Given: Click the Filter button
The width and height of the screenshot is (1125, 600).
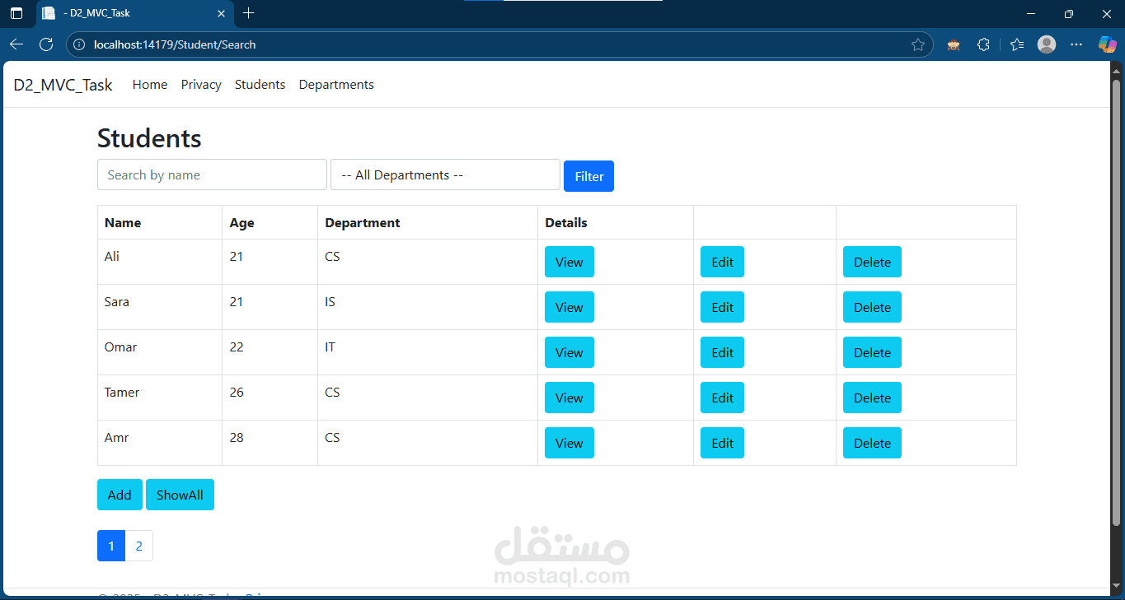Looking at the screenshot, I should click(x=588, y=176).
